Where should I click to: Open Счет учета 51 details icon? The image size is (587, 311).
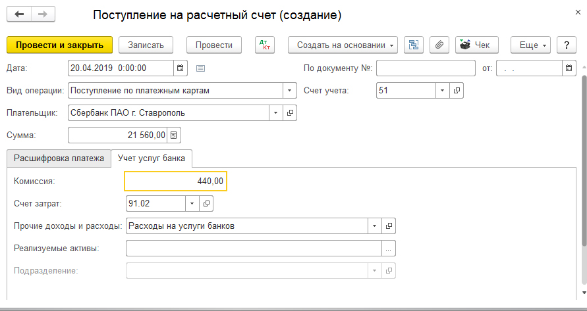457,91
